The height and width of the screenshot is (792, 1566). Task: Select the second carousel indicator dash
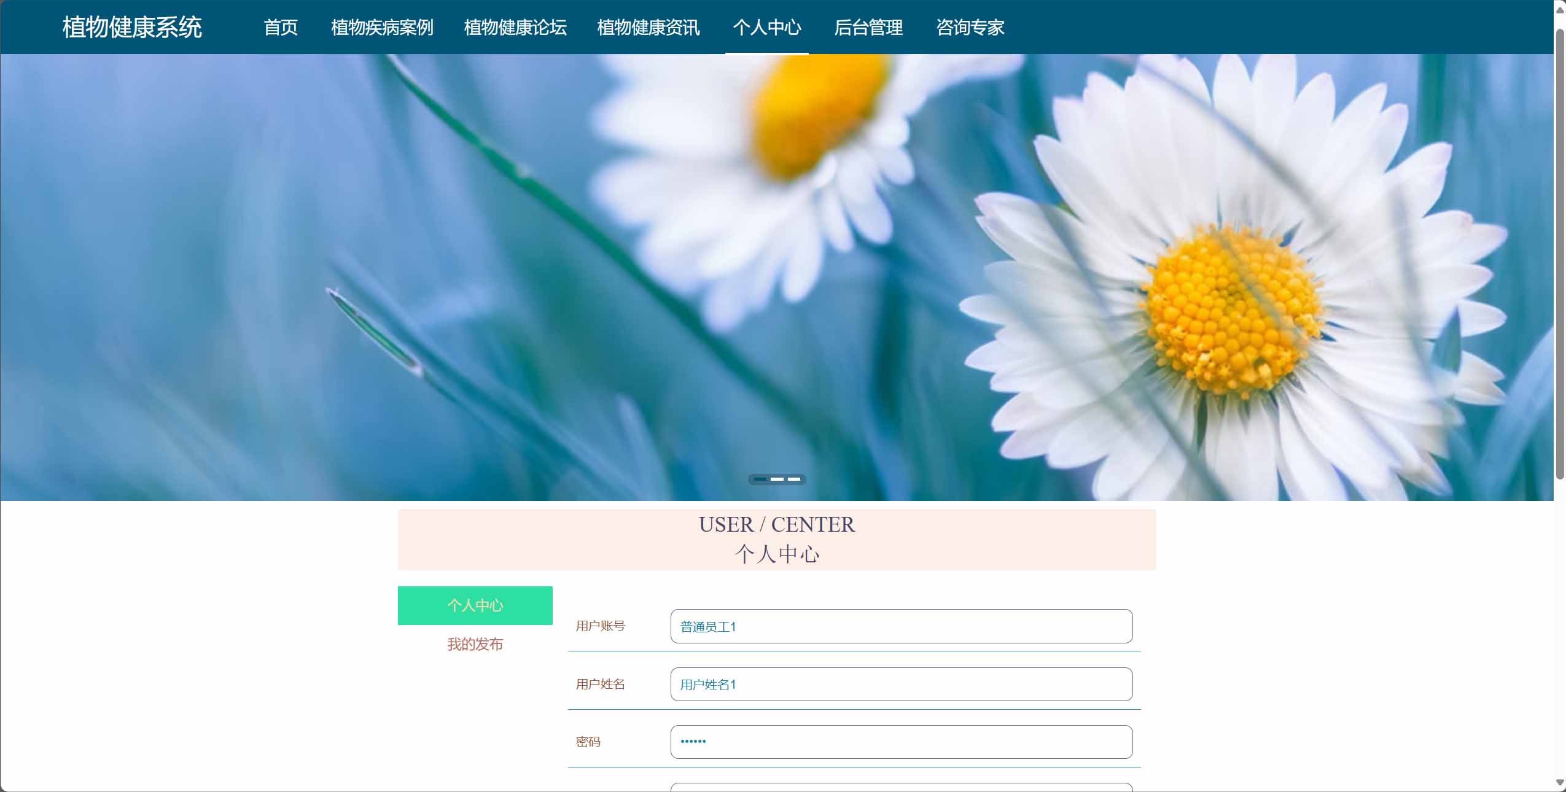(777, 479)
